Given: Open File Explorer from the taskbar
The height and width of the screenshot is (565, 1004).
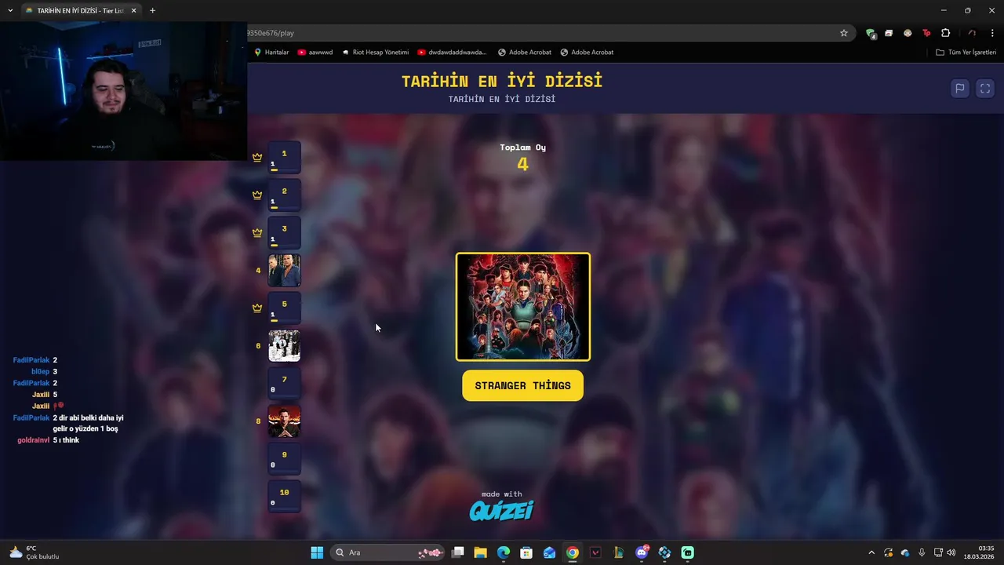Looking at the screenshot, I should point(481,552).
